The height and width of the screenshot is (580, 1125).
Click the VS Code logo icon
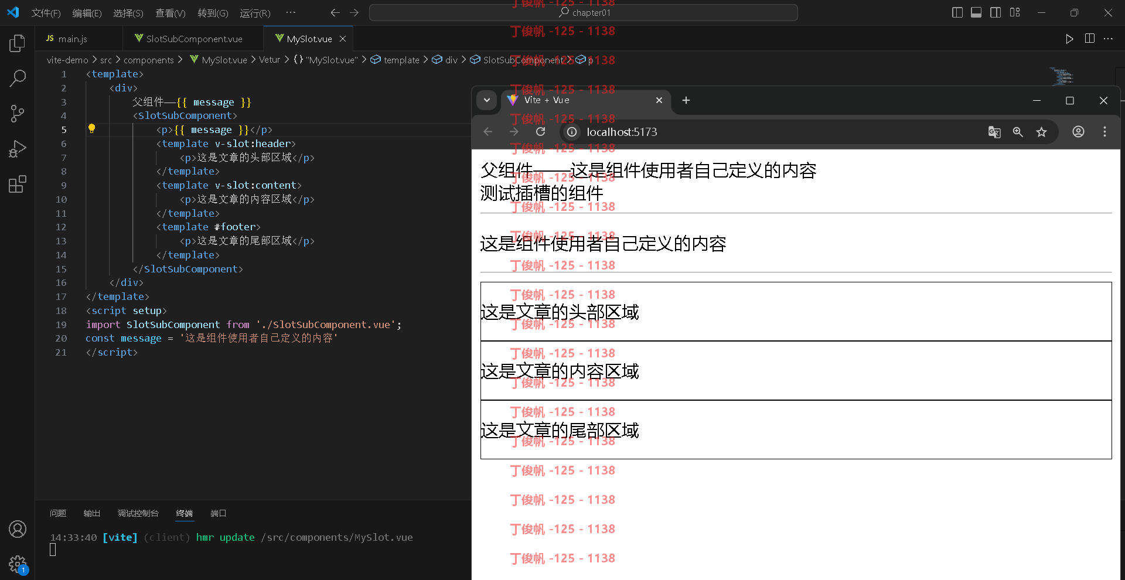[13, 12]
